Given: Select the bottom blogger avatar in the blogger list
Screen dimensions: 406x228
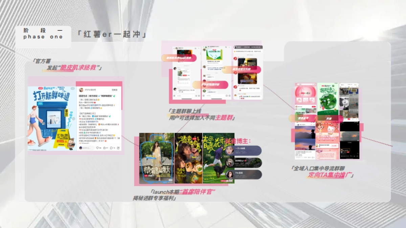Looking at the screenshot, I should [x=230, y=174].
